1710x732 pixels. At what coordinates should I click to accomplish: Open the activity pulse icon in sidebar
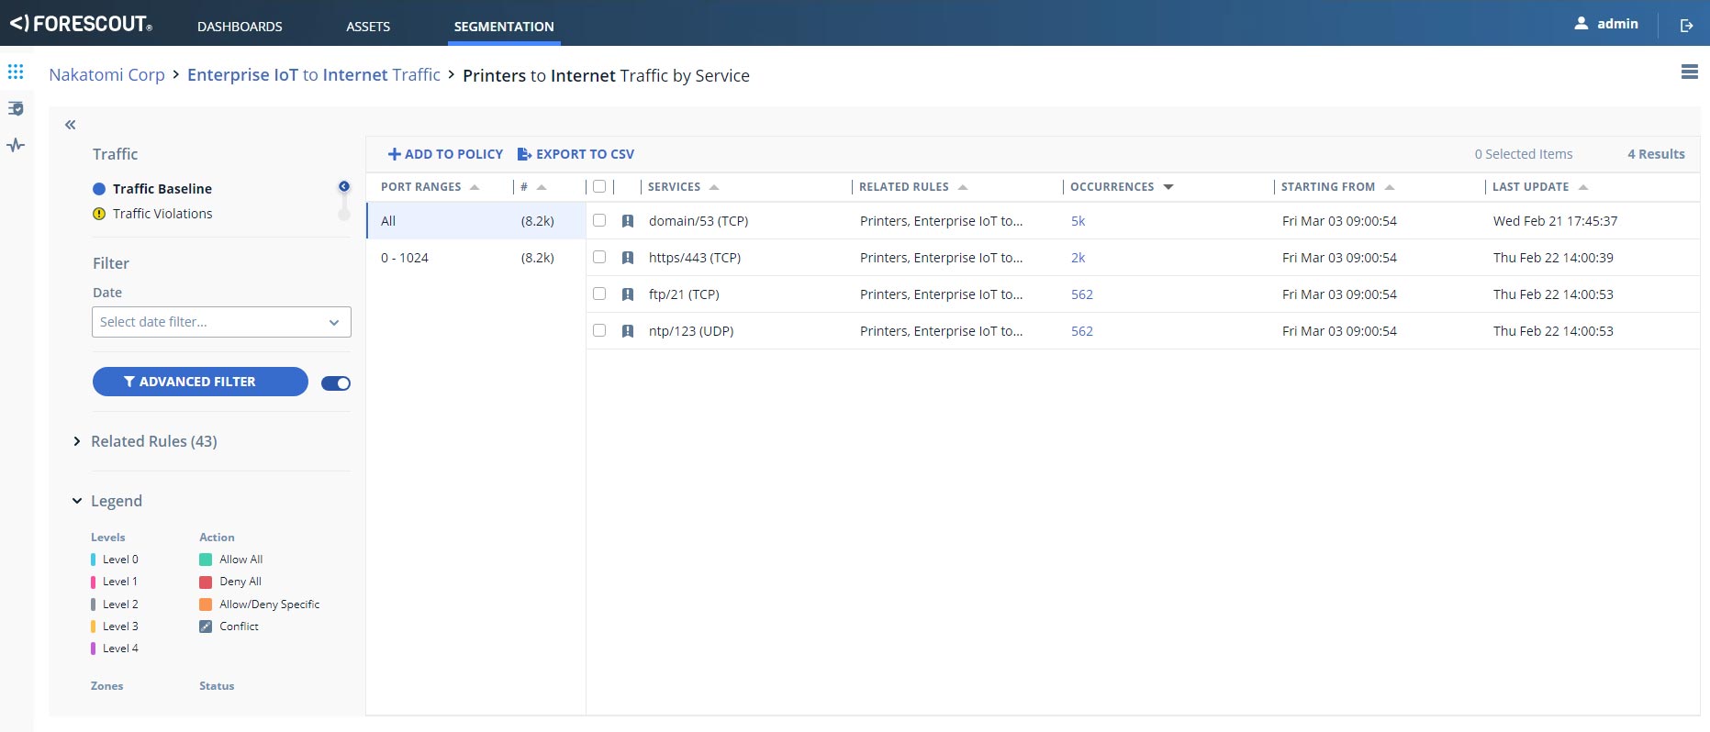[16, 145]
